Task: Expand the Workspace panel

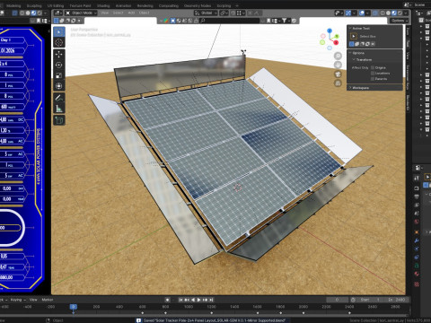Action: [350, 88]
